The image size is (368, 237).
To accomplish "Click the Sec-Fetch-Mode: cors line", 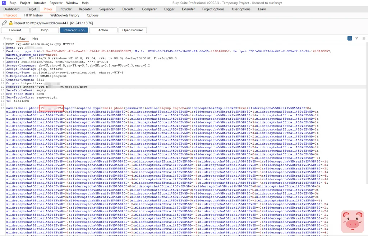I will click(x=25, y=94).
